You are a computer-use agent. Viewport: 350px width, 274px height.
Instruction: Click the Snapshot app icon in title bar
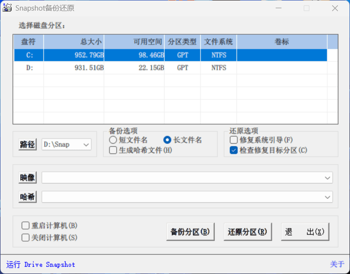click(x=7, y=8)
